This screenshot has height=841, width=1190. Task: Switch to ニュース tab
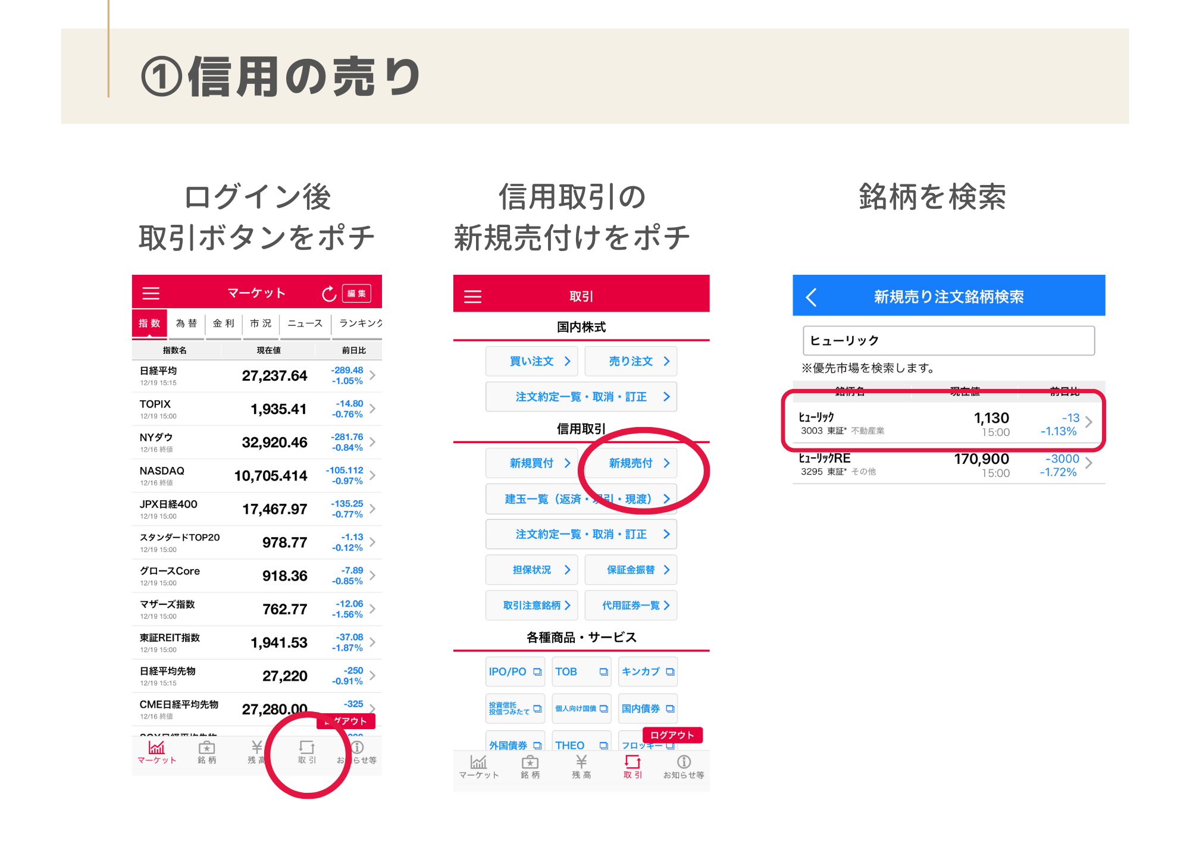coord(305,324)
